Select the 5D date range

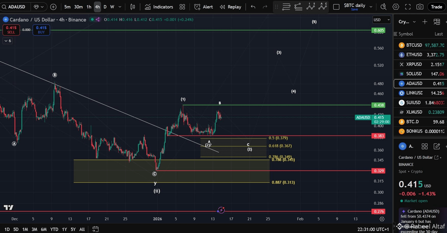pyautogui.click(x=16, y=229)
